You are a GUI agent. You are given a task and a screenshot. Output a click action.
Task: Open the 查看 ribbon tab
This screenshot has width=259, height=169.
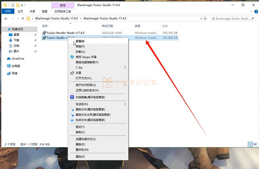45,11
